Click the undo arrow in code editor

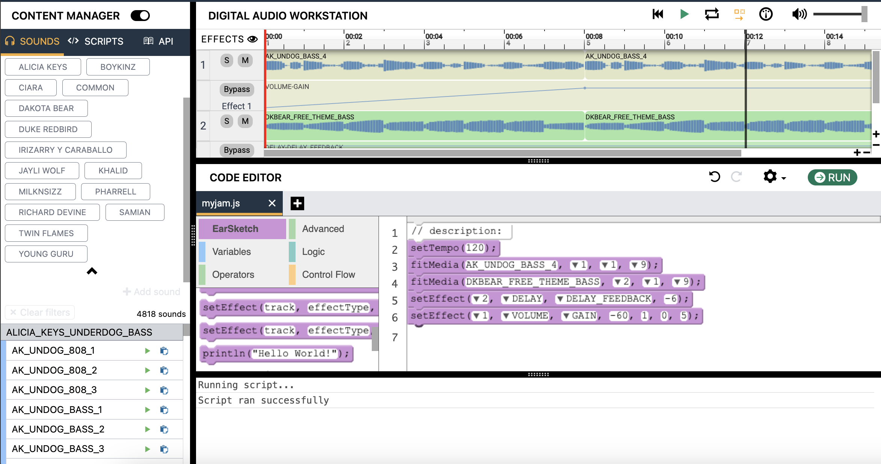(714, 177)
